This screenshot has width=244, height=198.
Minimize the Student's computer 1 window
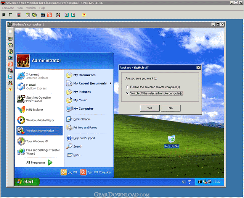pos(213,24)
